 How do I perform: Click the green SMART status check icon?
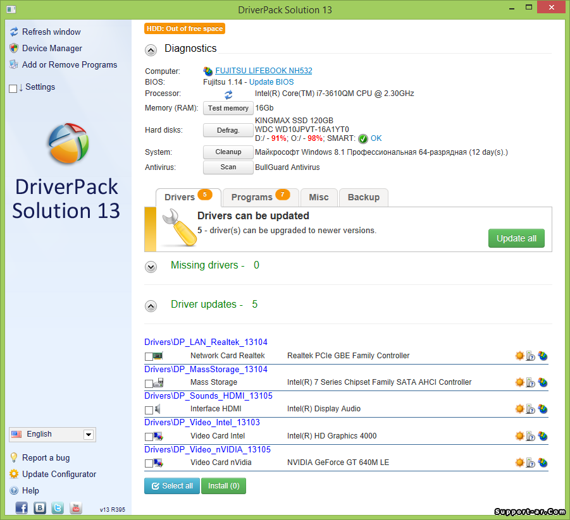(362, 139)
